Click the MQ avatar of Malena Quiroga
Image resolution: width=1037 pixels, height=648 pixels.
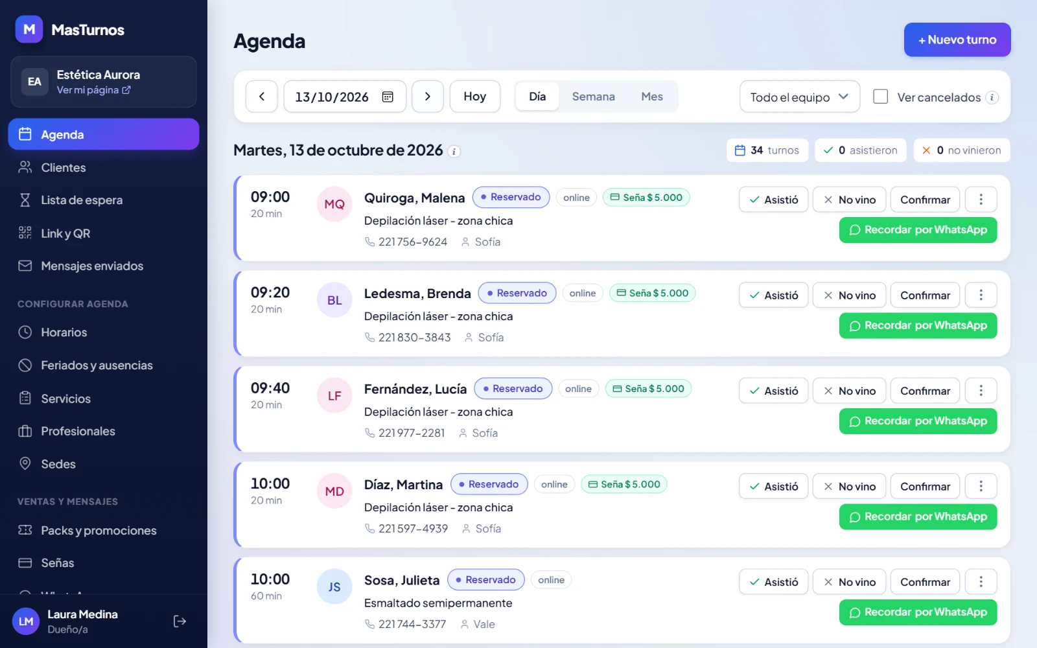(x=334, y=204)
